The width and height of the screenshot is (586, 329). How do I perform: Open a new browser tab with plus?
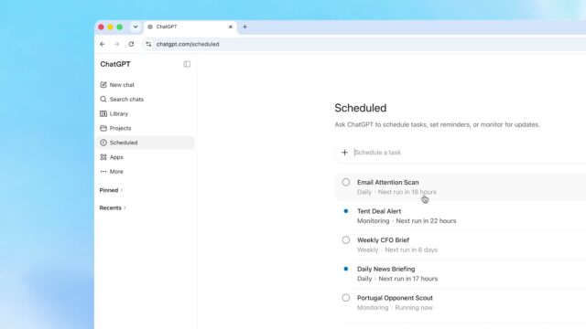click(x=244, y=27)
